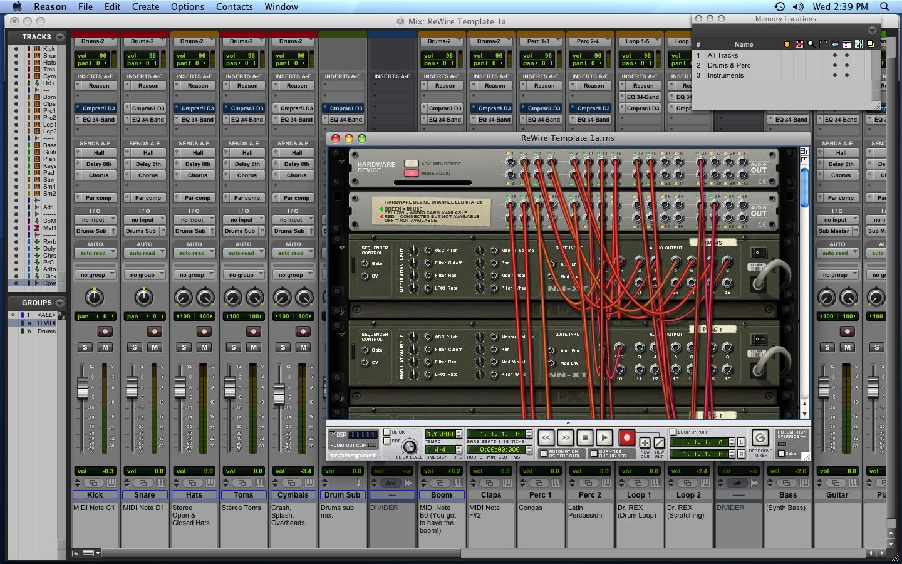Image resolution: width=902 pixels, height=564 pixels.
Task: Click the Spotlight search icon in the menu bar
Action: coord(884,7)
